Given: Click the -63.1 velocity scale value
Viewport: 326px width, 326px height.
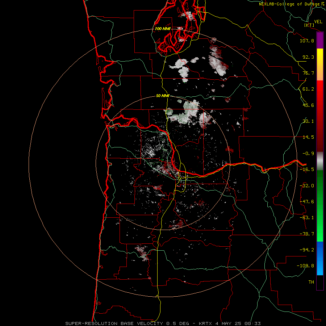Looking at the screenshot, I should pyautogui.click(x=307, y=218).
